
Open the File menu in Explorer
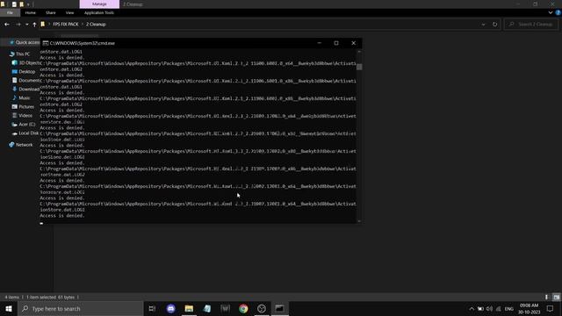pyautogui.click(x=10, y=12)
